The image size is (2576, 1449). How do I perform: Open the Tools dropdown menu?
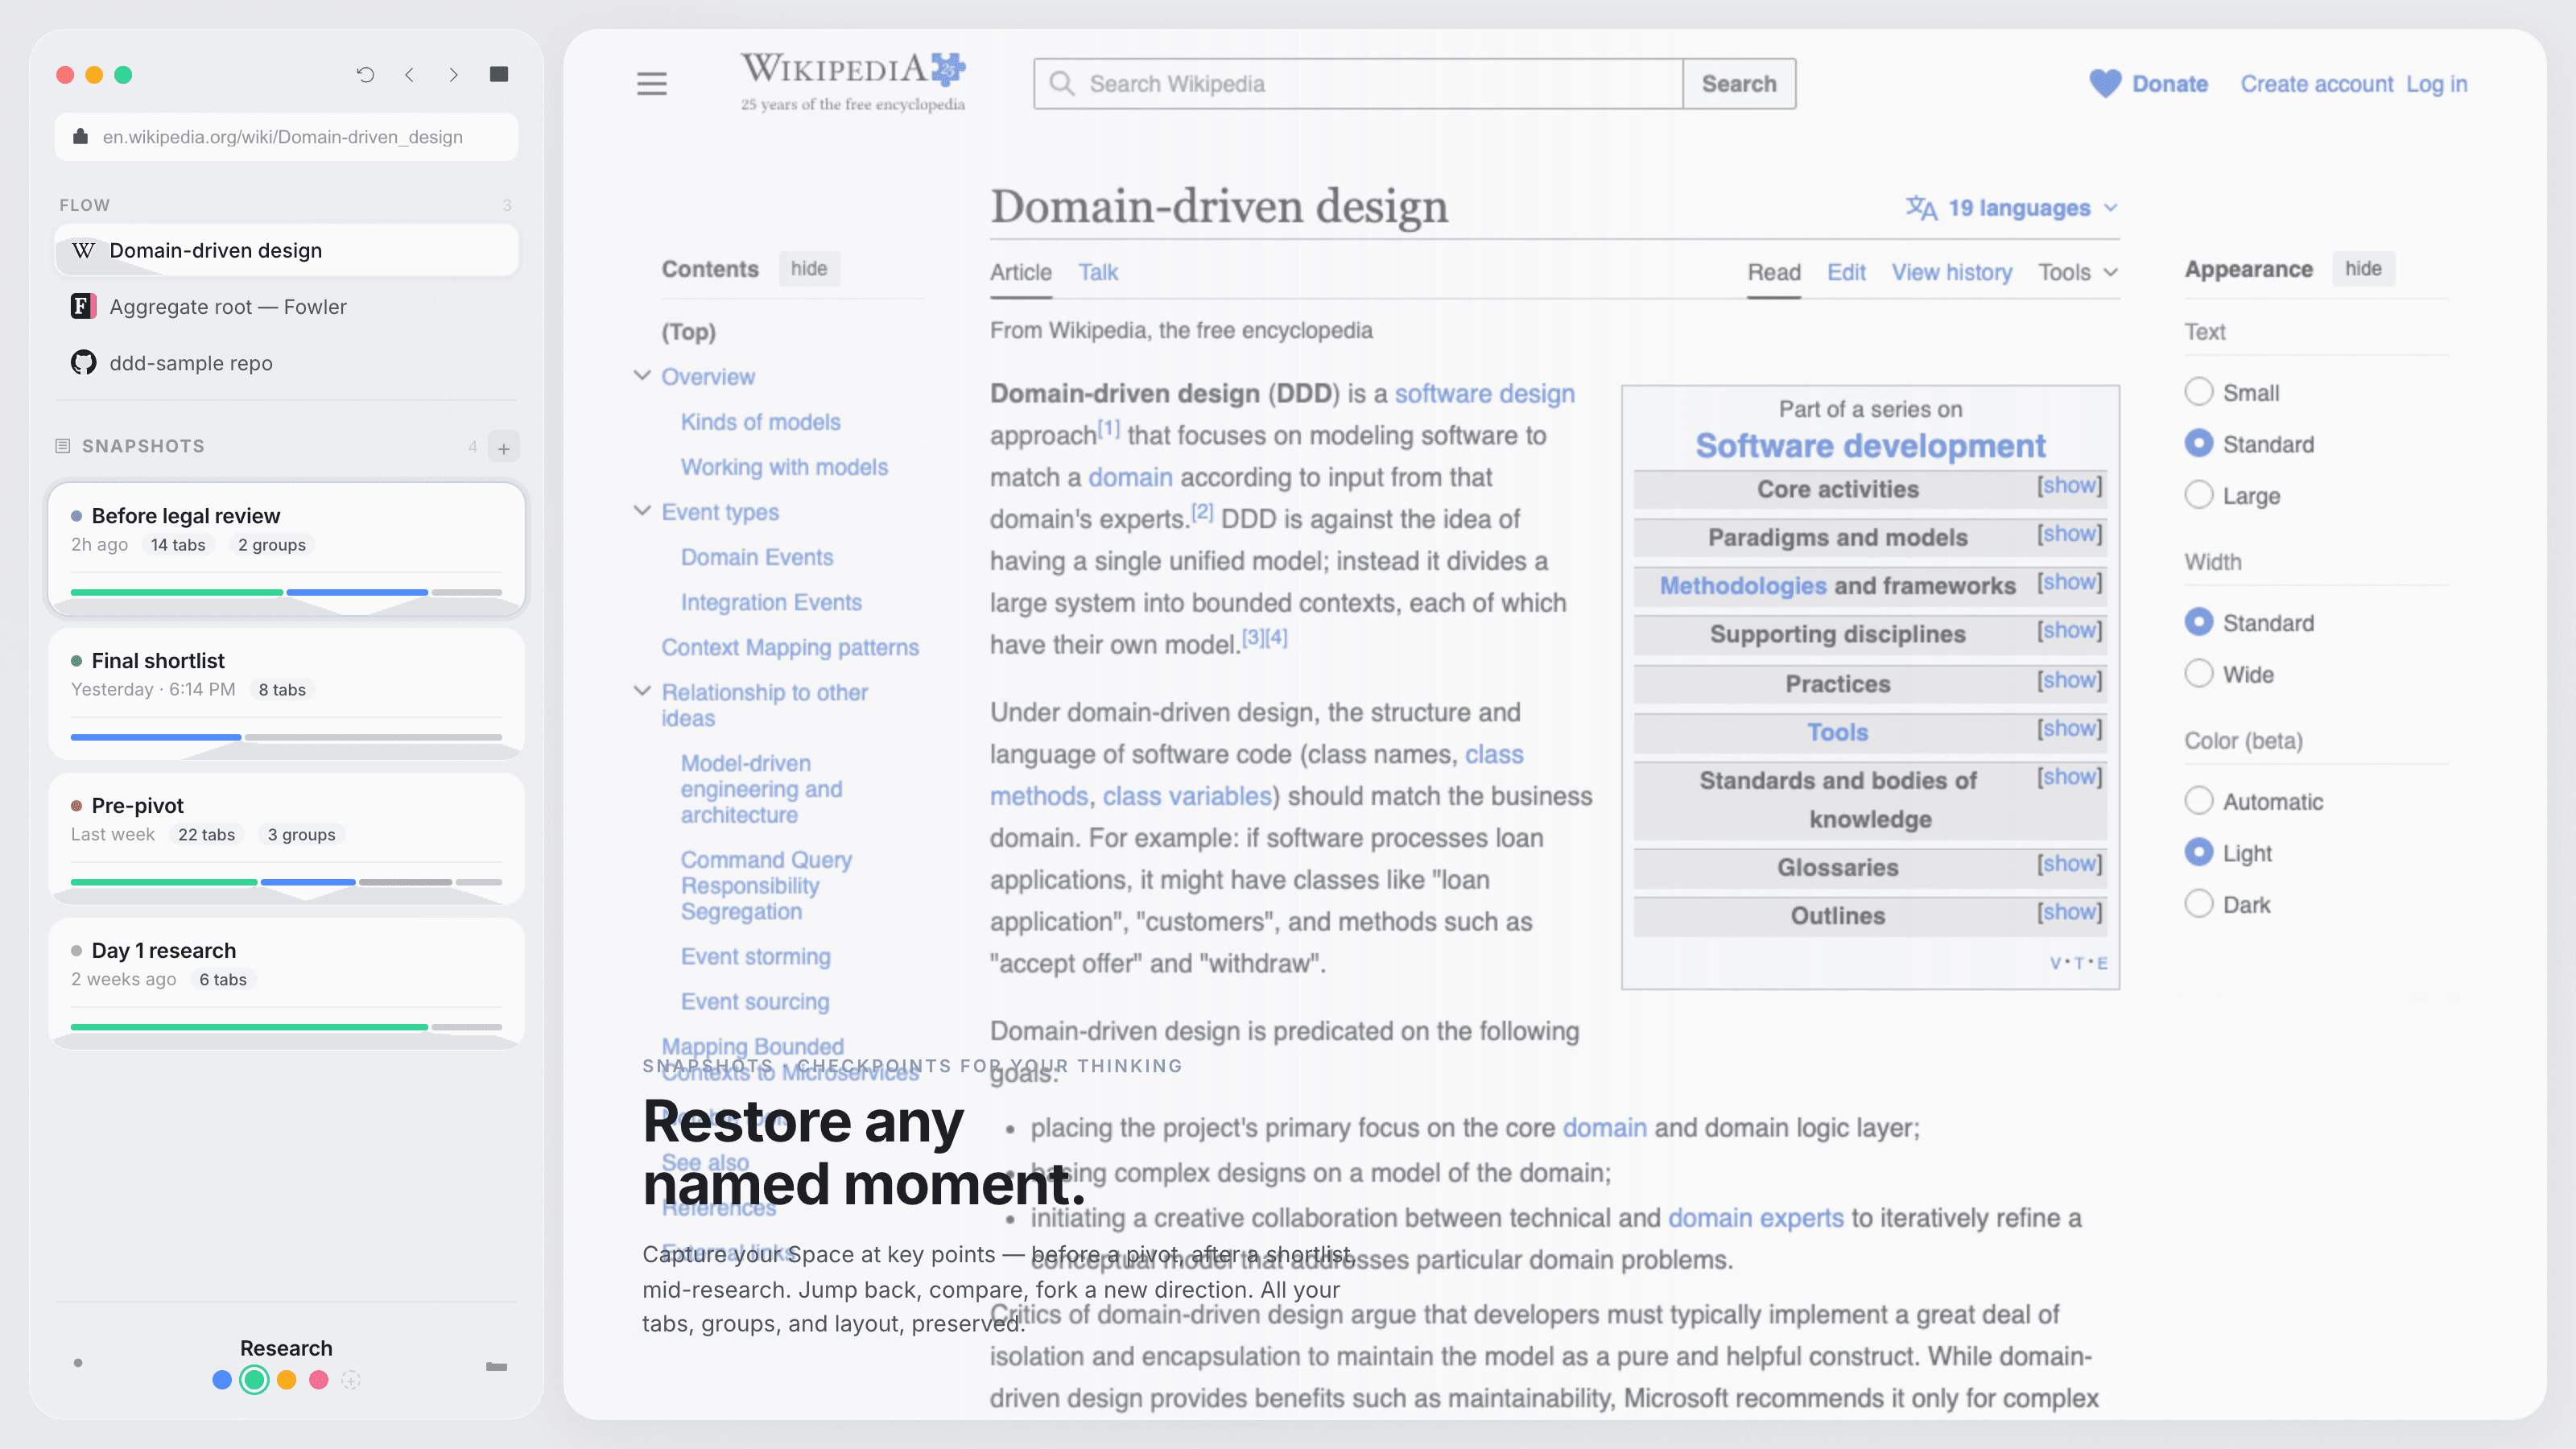pyautogui.click(x=2078, y=272)
